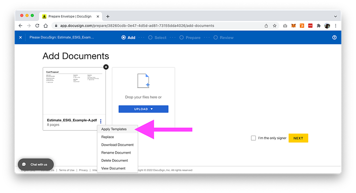Click the Estimate_ESIG_Example-A.pdf file name
The image size is (356, 193).
click(x=72, y=120)
